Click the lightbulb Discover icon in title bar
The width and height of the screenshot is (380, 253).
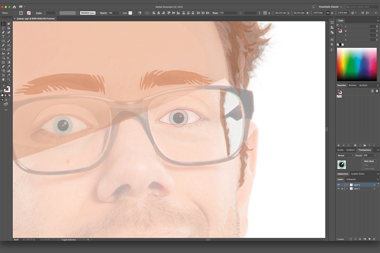click(x=313, y=7)
